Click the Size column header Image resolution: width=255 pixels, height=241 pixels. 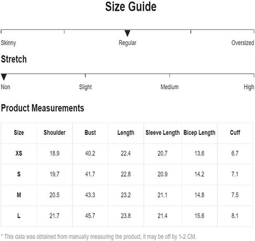pos(19,133)
